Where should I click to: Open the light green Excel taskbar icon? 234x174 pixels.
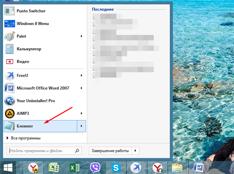click(x=54, y=167)
